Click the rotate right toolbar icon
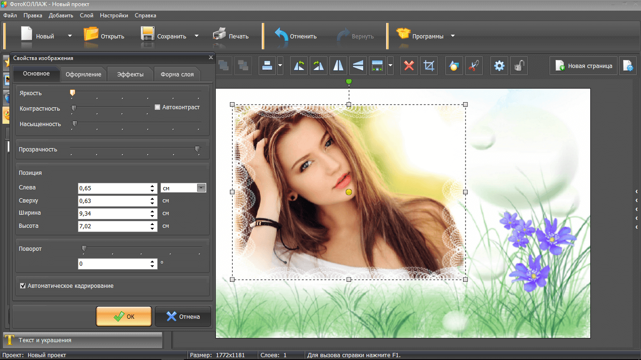The width and height of the screenshot is (641, 360). point(319,66)
